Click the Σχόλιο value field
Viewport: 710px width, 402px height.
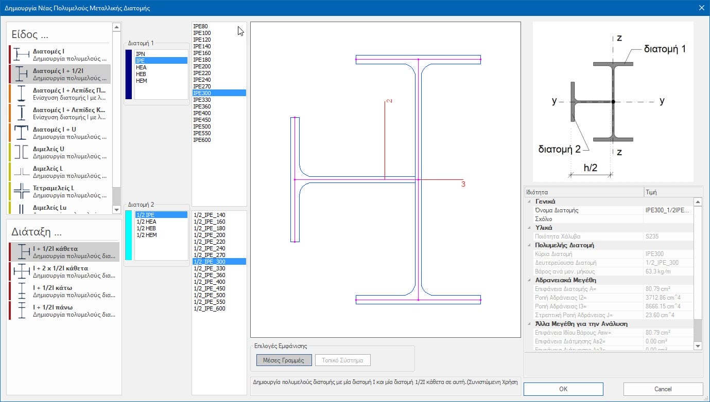[668, 219]
